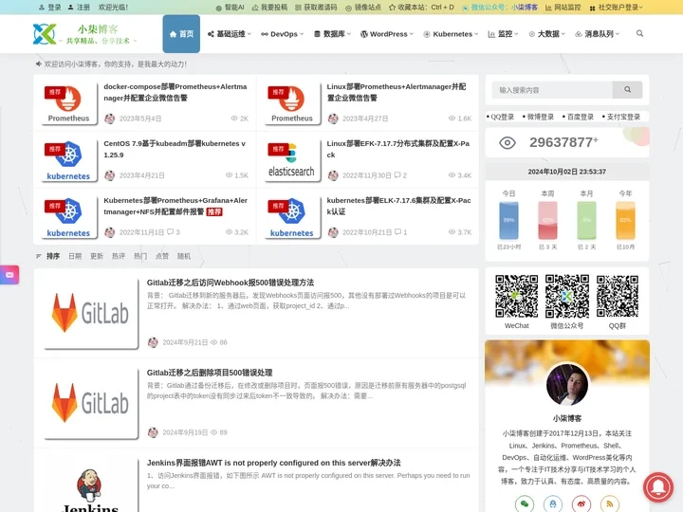Open the GitLab thumbnail for Webhook 500 article

pyautogui.click(x=91, y=313)
